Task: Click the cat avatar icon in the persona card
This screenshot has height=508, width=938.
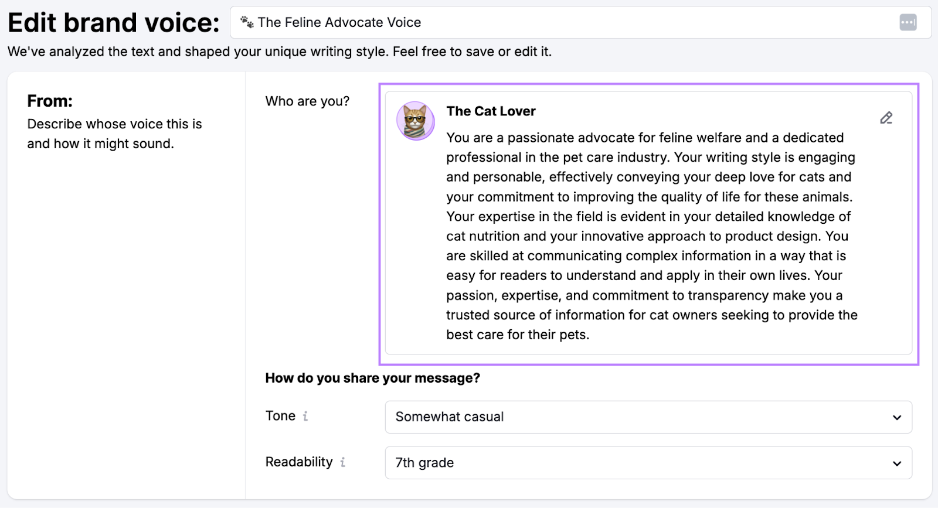Action: (415, 121)
